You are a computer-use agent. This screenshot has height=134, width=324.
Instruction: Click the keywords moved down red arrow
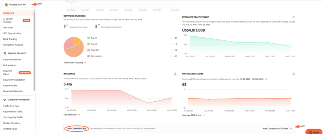pyautogui.click(x=99, y=25)
